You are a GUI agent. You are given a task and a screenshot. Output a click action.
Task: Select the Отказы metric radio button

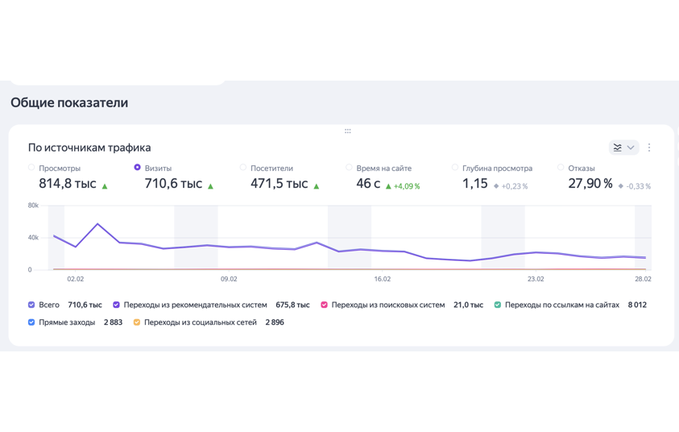click(x=561, y=168)
